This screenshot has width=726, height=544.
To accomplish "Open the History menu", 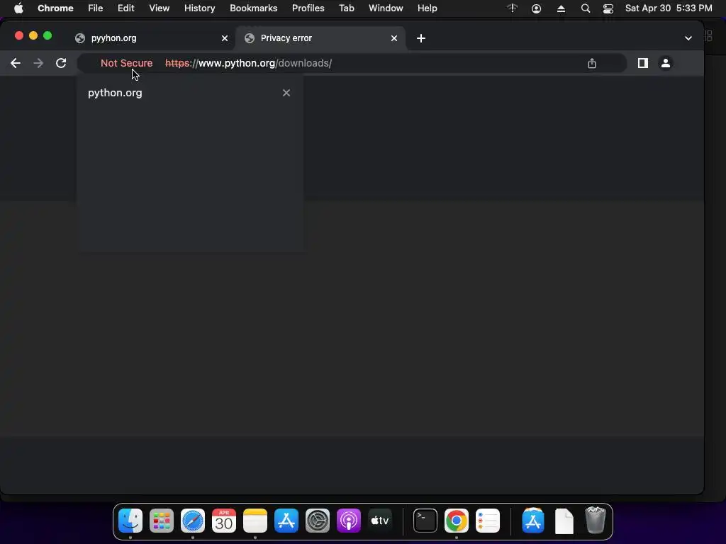I will click(x=199, y=8).
